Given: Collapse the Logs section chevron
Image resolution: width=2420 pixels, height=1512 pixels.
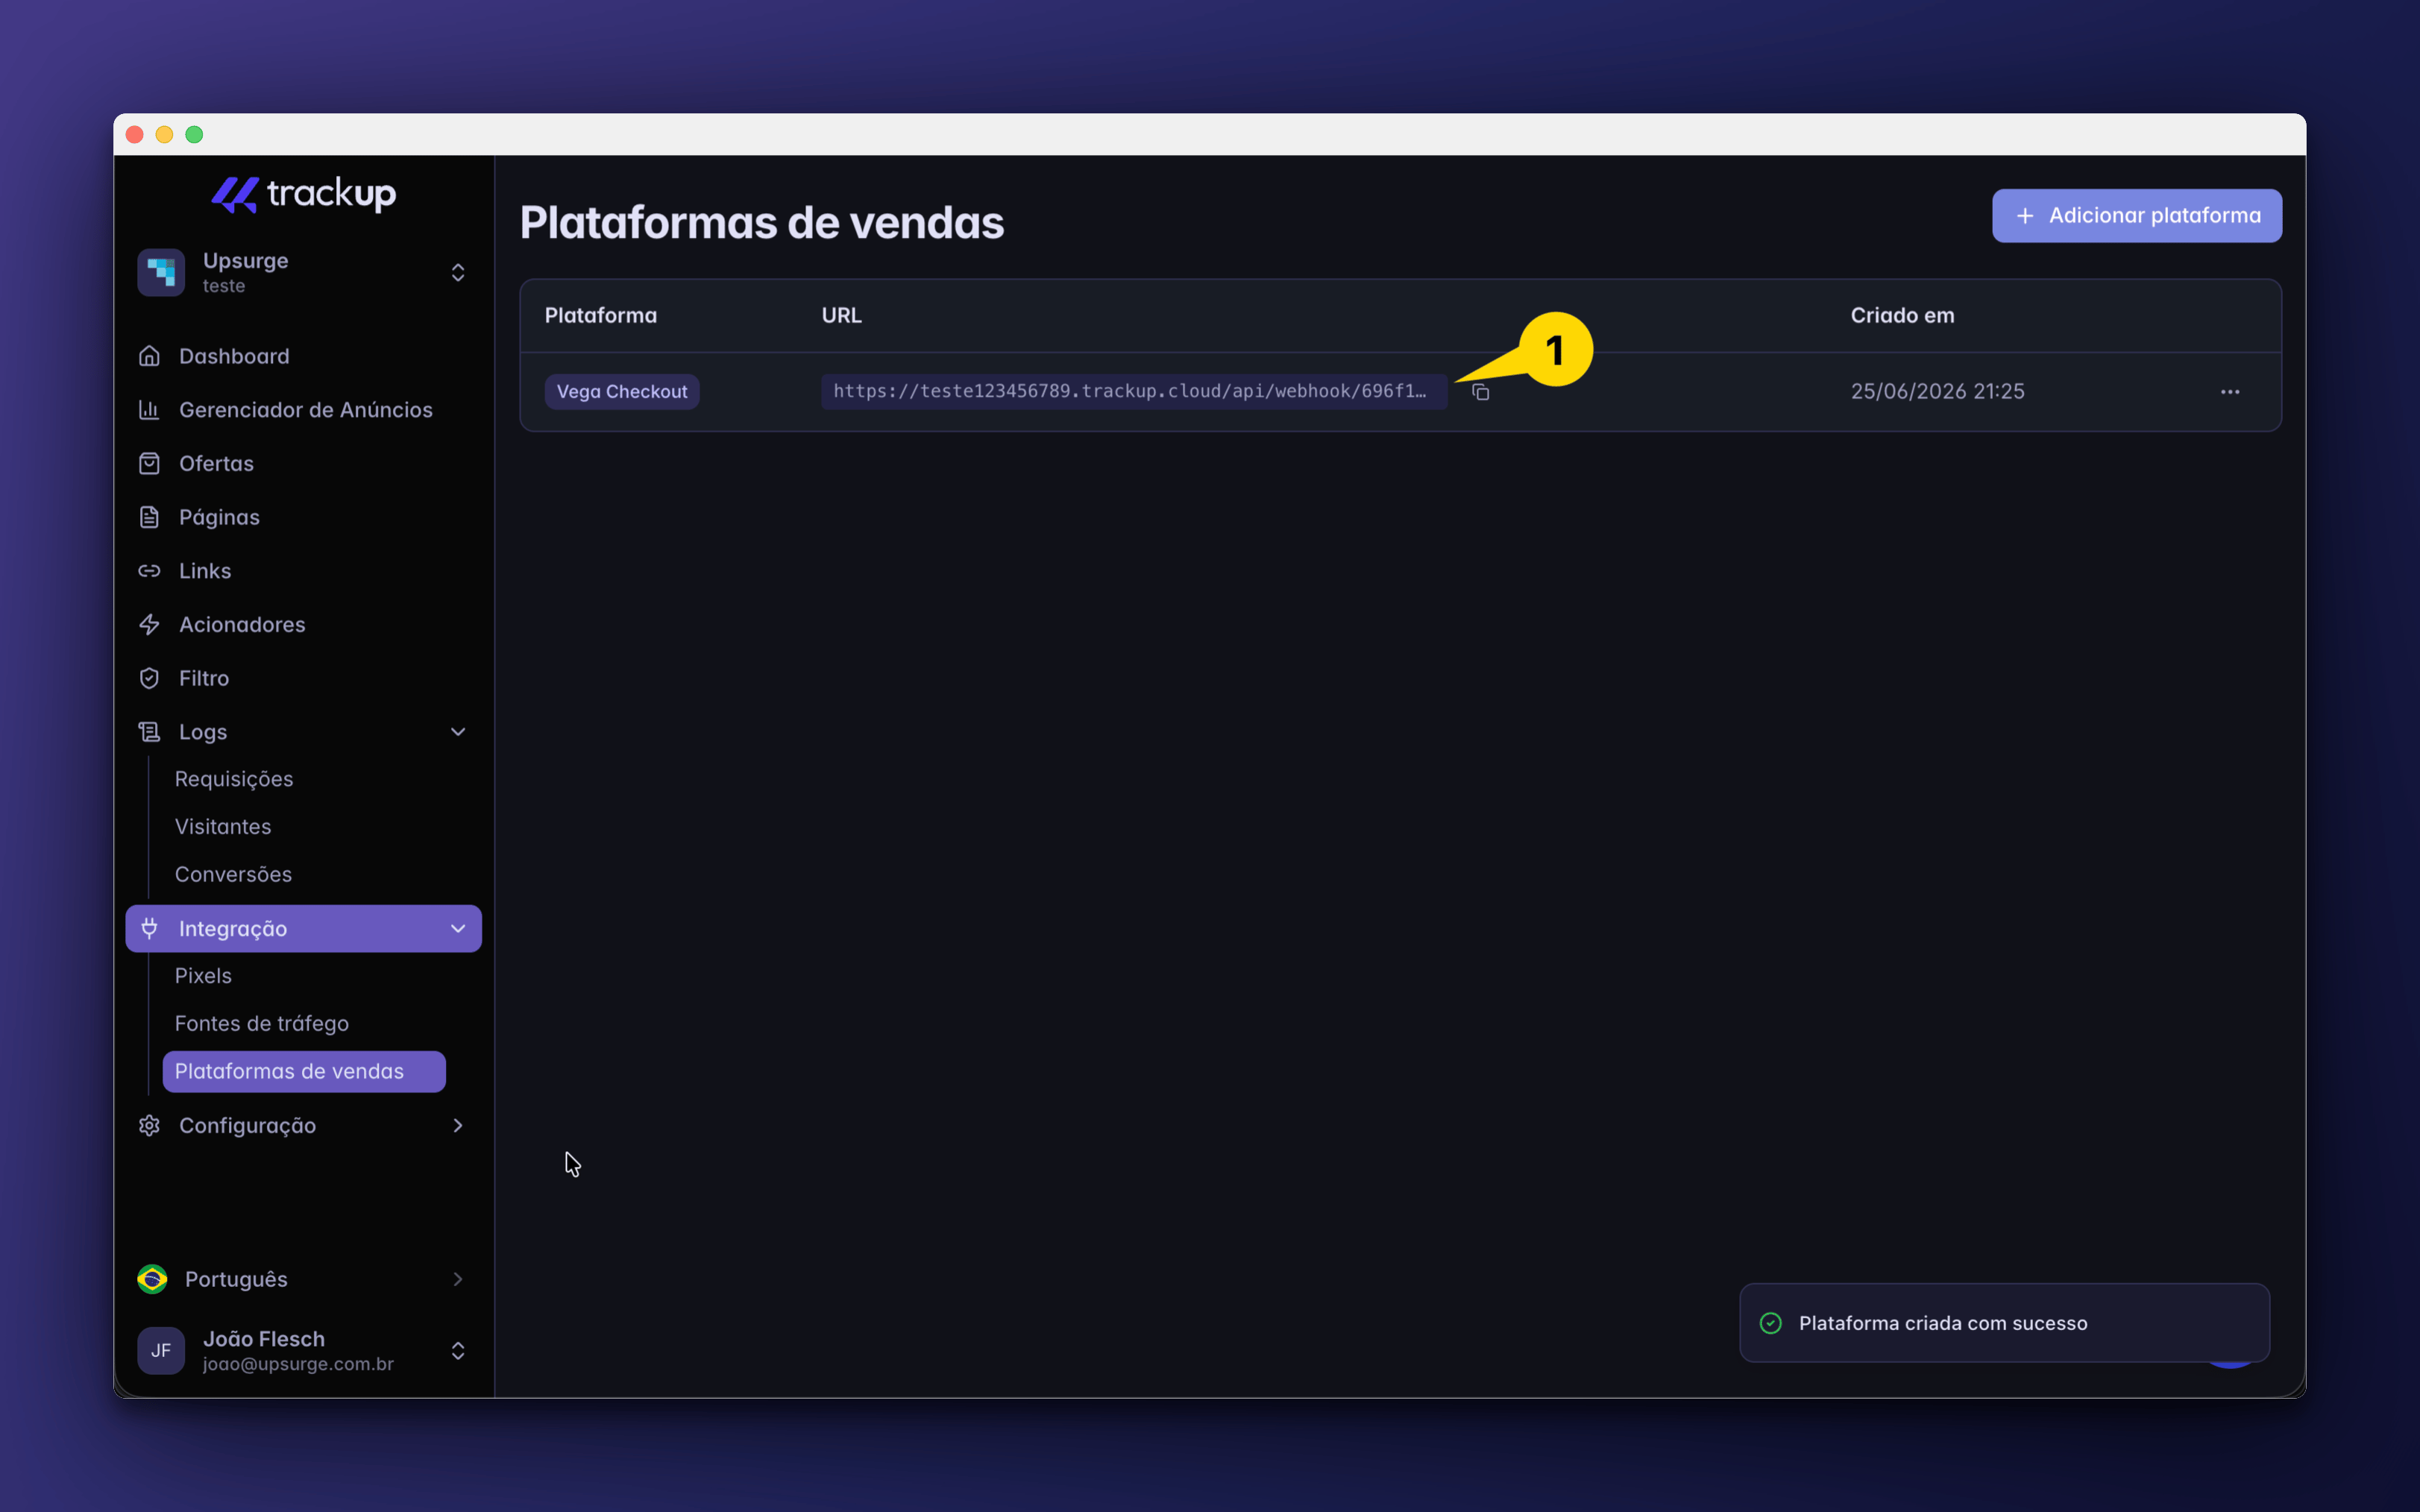Looking at the screenshot, I should coord(458,732).
